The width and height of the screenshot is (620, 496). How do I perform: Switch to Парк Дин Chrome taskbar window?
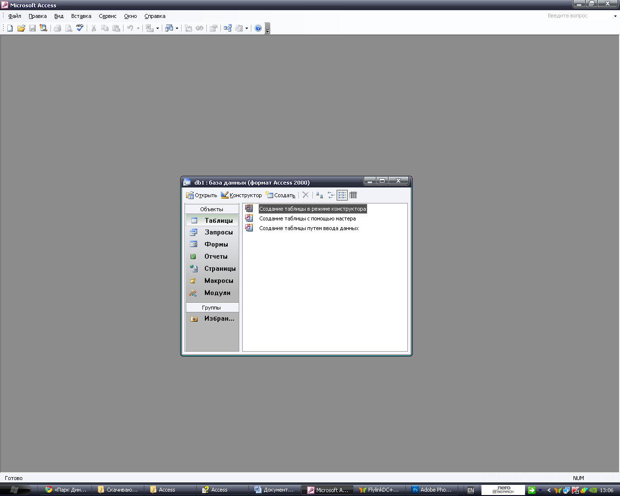click(66, 490)
